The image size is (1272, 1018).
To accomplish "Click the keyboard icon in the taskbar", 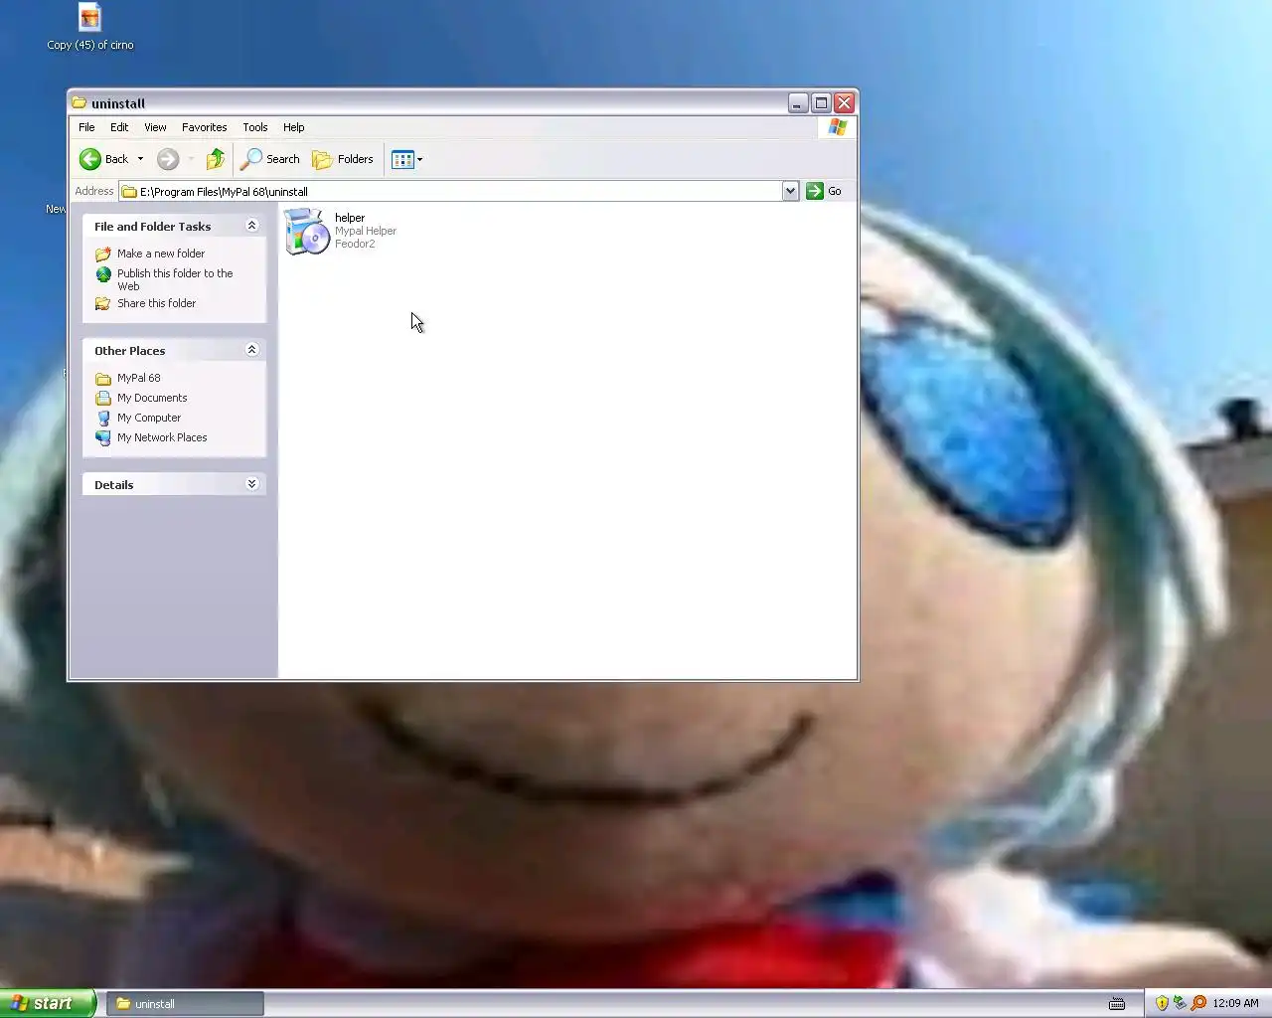I will [x=1117, y=1003].
